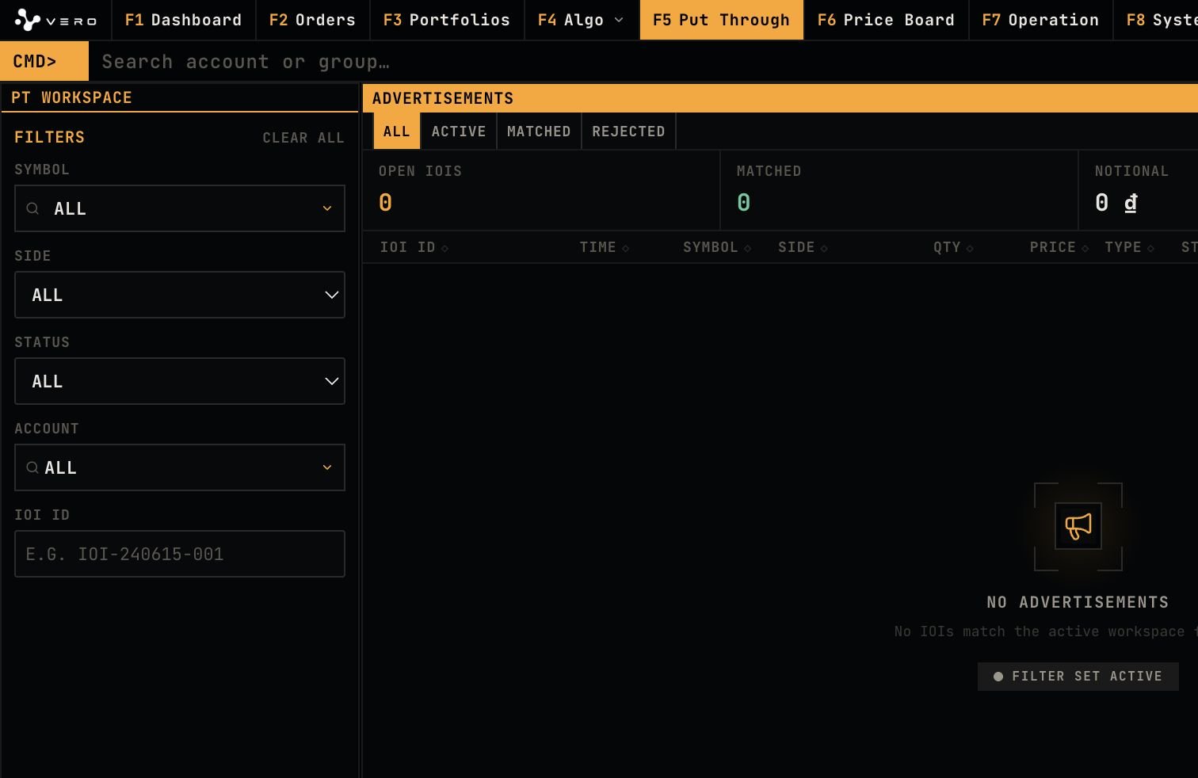This screenshot has width=1198, height=778.
Task: Click the Vero logo icon
Action: [28, 20]
